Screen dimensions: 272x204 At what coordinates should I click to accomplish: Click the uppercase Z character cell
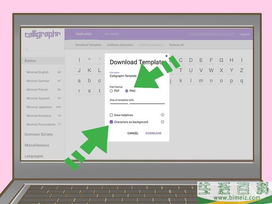coord(242,70)
